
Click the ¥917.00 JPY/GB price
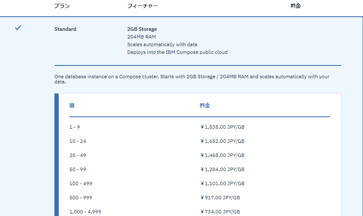coord(220,198)
